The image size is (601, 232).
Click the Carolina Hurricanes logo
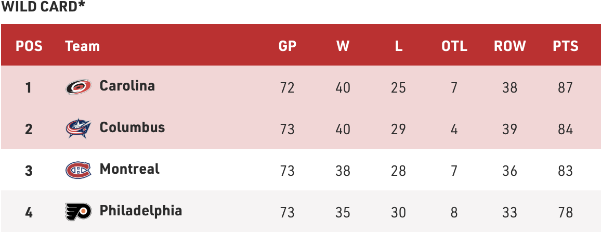[78, 87]
